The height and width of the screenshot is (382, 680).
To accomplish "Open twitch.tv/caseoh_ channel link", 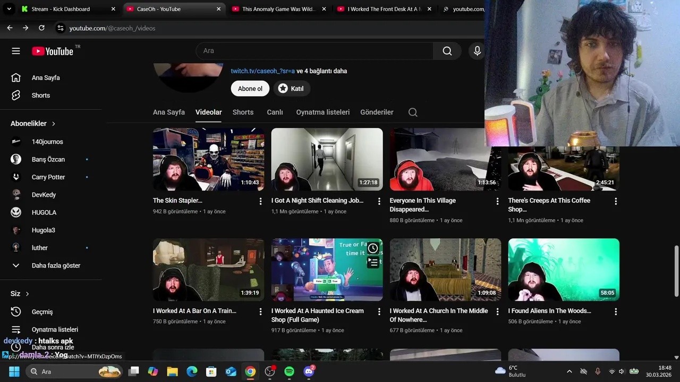I will point(262,71).
